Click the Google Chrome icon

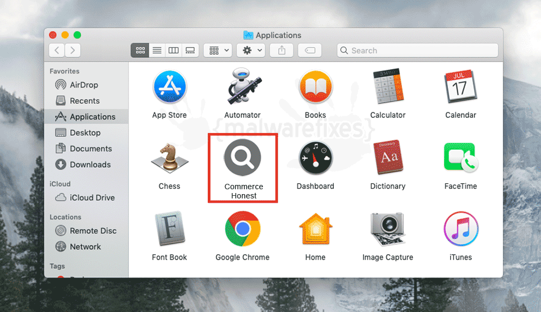[x=242, y=229]
